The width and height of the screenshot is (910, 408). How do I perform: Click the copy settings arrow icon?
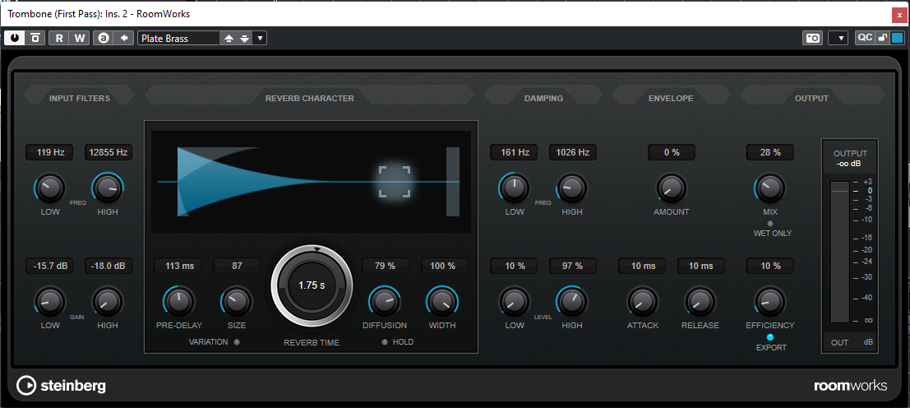pyautogui.click(x=123, y=38)
